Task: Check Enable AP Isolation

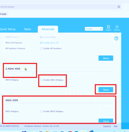Action: click(x=41, y=48)
